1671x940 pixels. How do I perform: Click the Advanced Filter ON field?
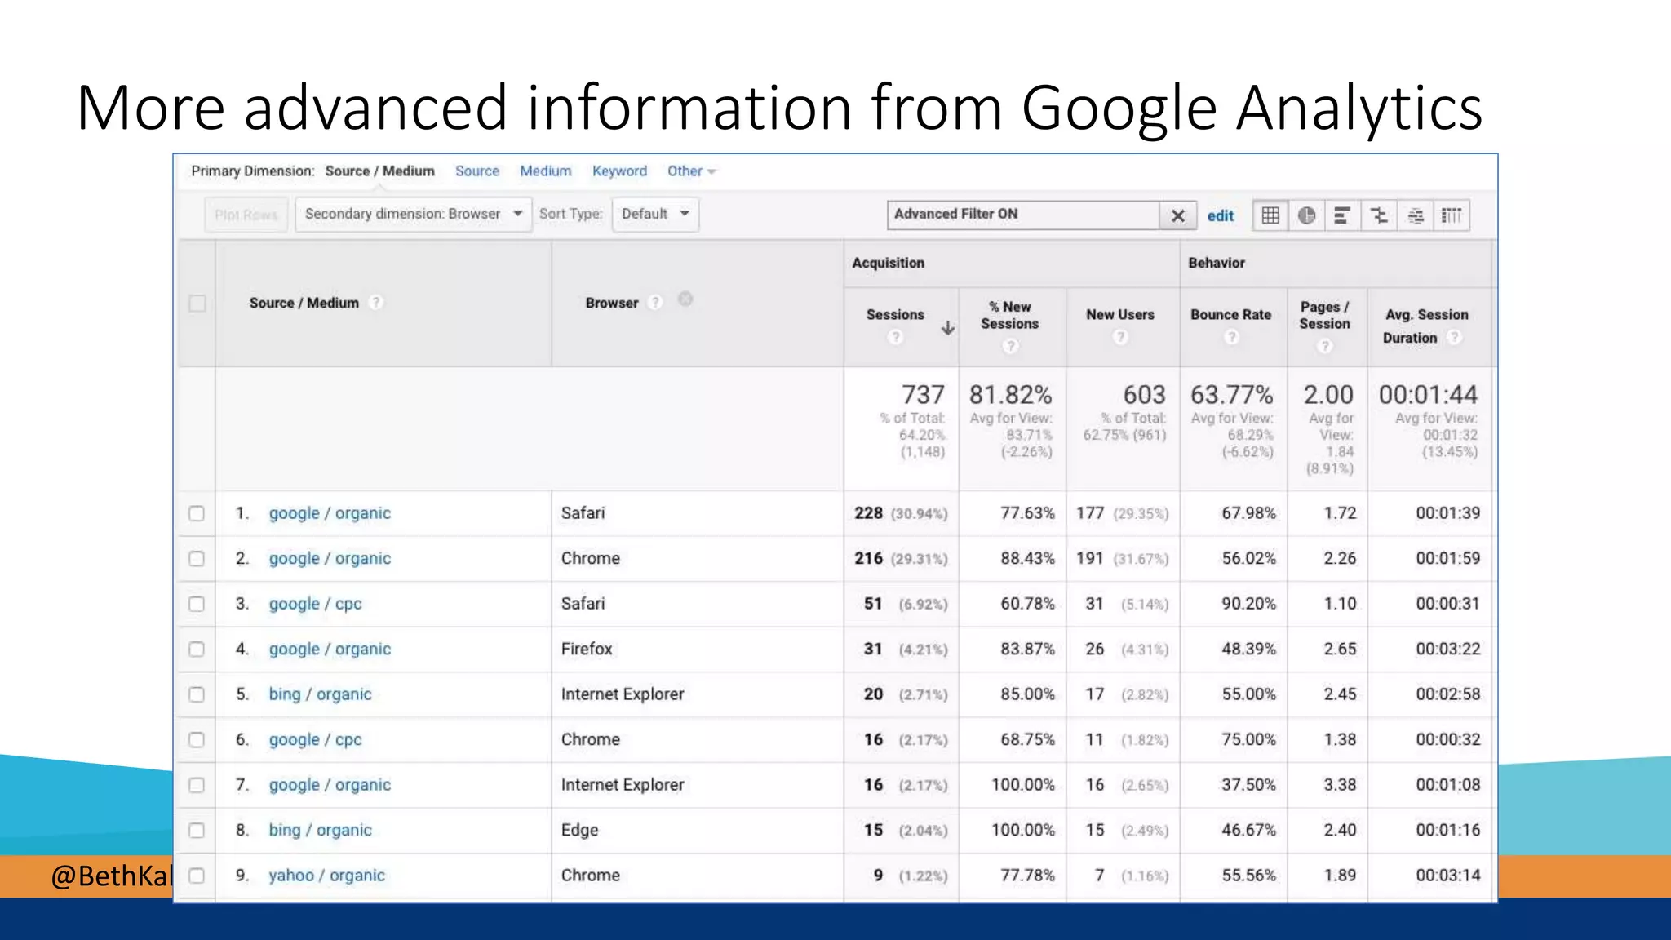tap(1023, 215)
